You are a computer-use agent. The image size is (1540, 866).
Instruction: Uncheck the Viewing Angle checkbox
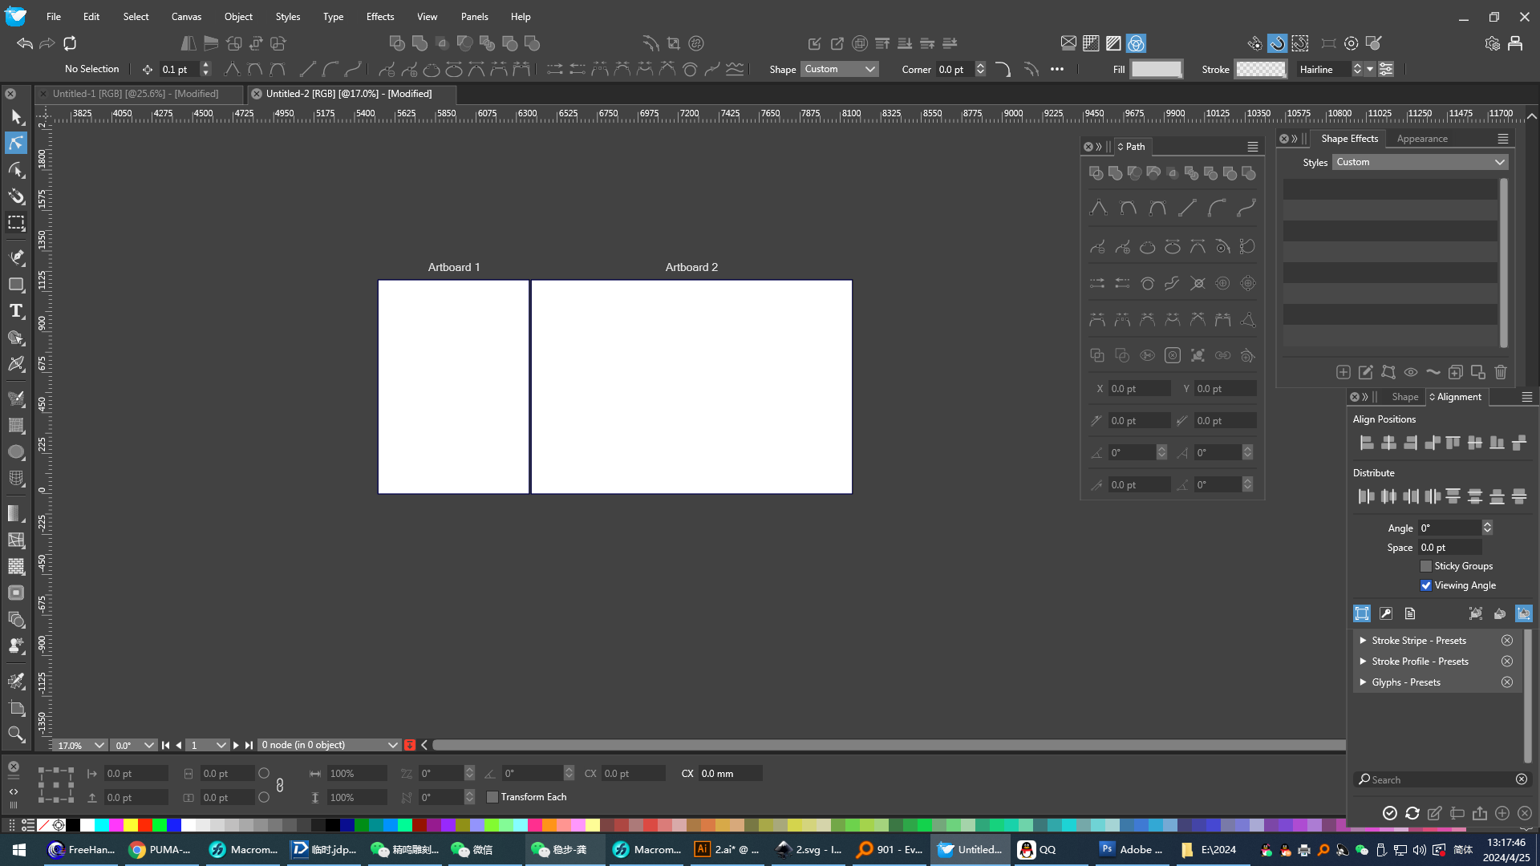click(1426, 585)
